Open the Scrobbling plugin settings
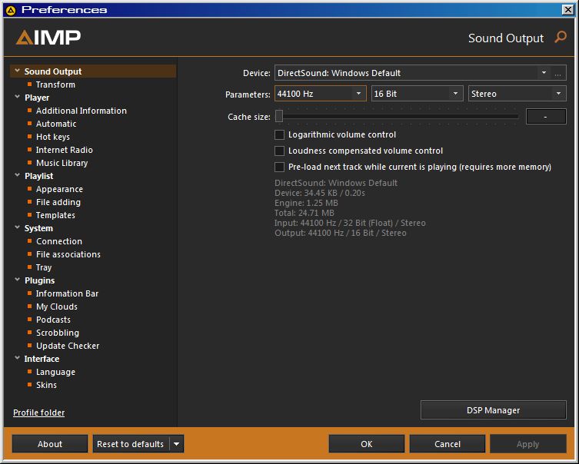This screenshot has height=464, width=579. point(58,333)
